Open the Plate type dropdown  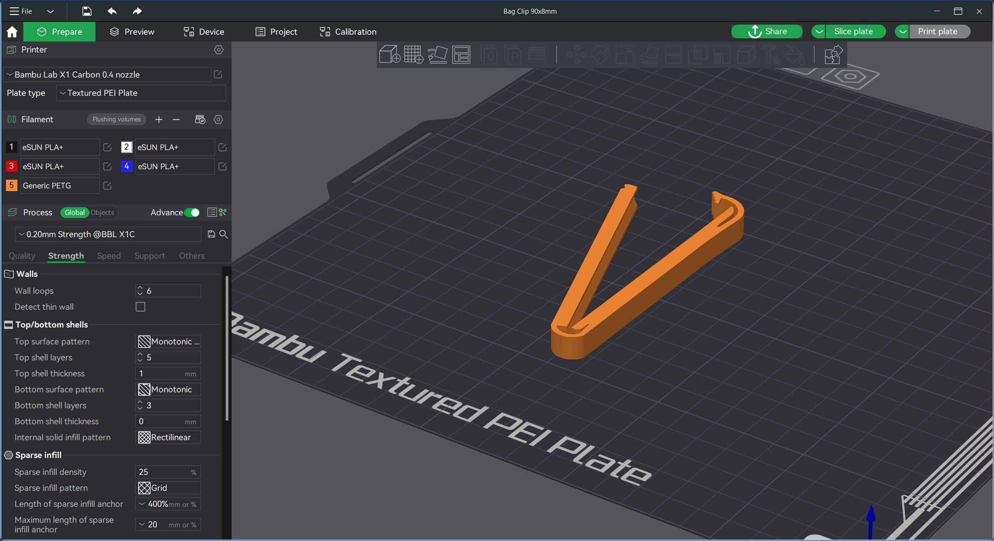point(140,93)
